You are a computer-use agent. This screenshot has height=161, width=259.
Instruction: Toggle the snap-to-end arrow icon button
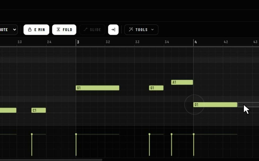[x=113, y=30]
